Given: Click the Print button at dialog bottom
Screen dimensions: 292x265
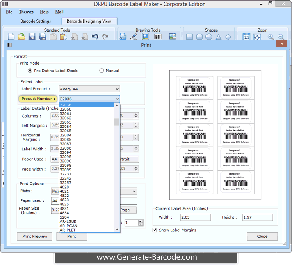Looking at the screenshot, I should [72, 237].
